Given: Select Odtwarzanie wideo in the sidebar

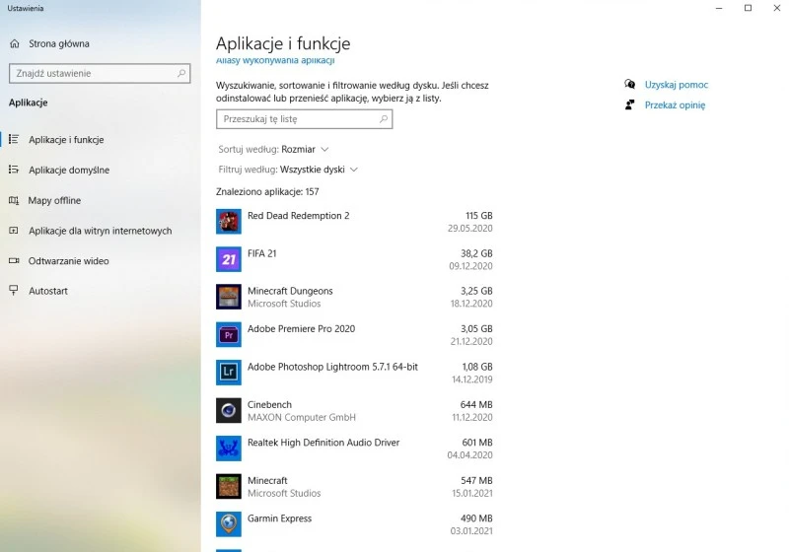Looking at the screenshot, I should (69, 261).
